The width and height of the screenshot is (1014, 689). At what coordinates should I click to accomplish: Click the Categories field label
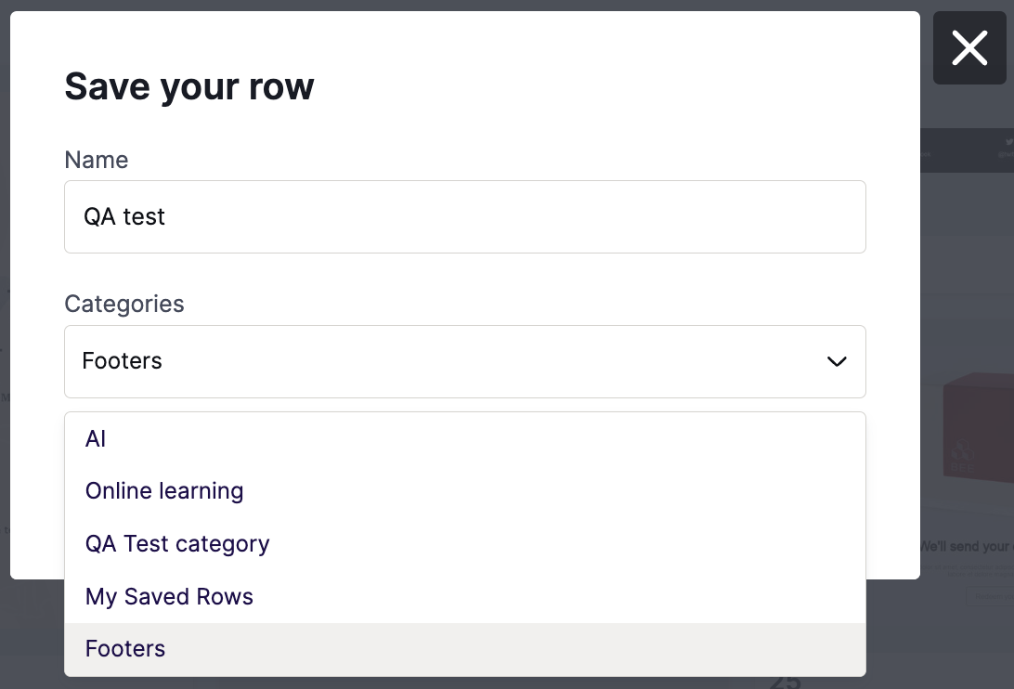[x=124, y=304]
